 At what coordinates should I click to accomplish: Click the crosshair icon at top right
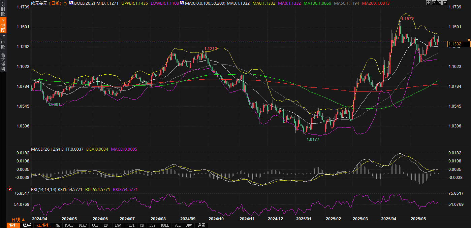pyautogui.click(x=428, y=3)
